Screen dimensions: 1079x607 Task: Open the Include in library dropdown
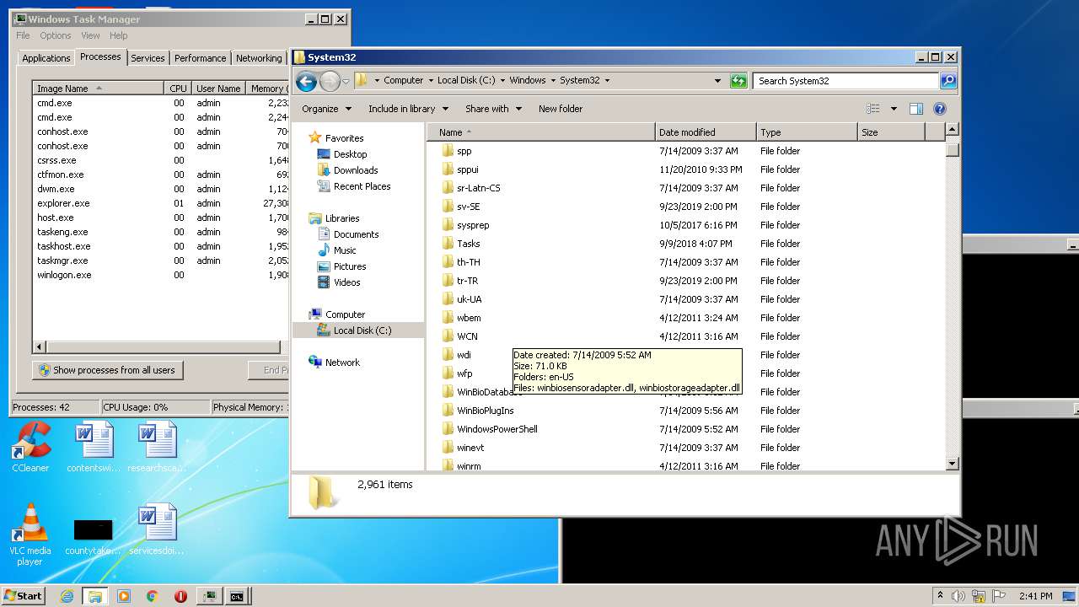tap(408, 109)
